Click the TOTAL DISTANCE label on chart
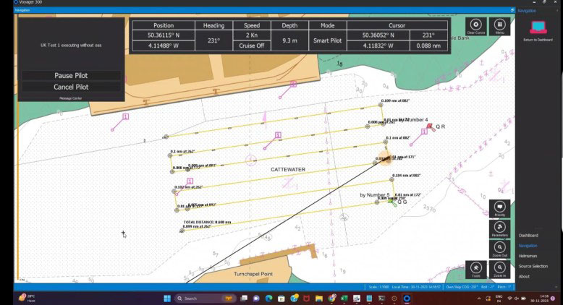The image size is (563, 305). [x=207, y=222]
